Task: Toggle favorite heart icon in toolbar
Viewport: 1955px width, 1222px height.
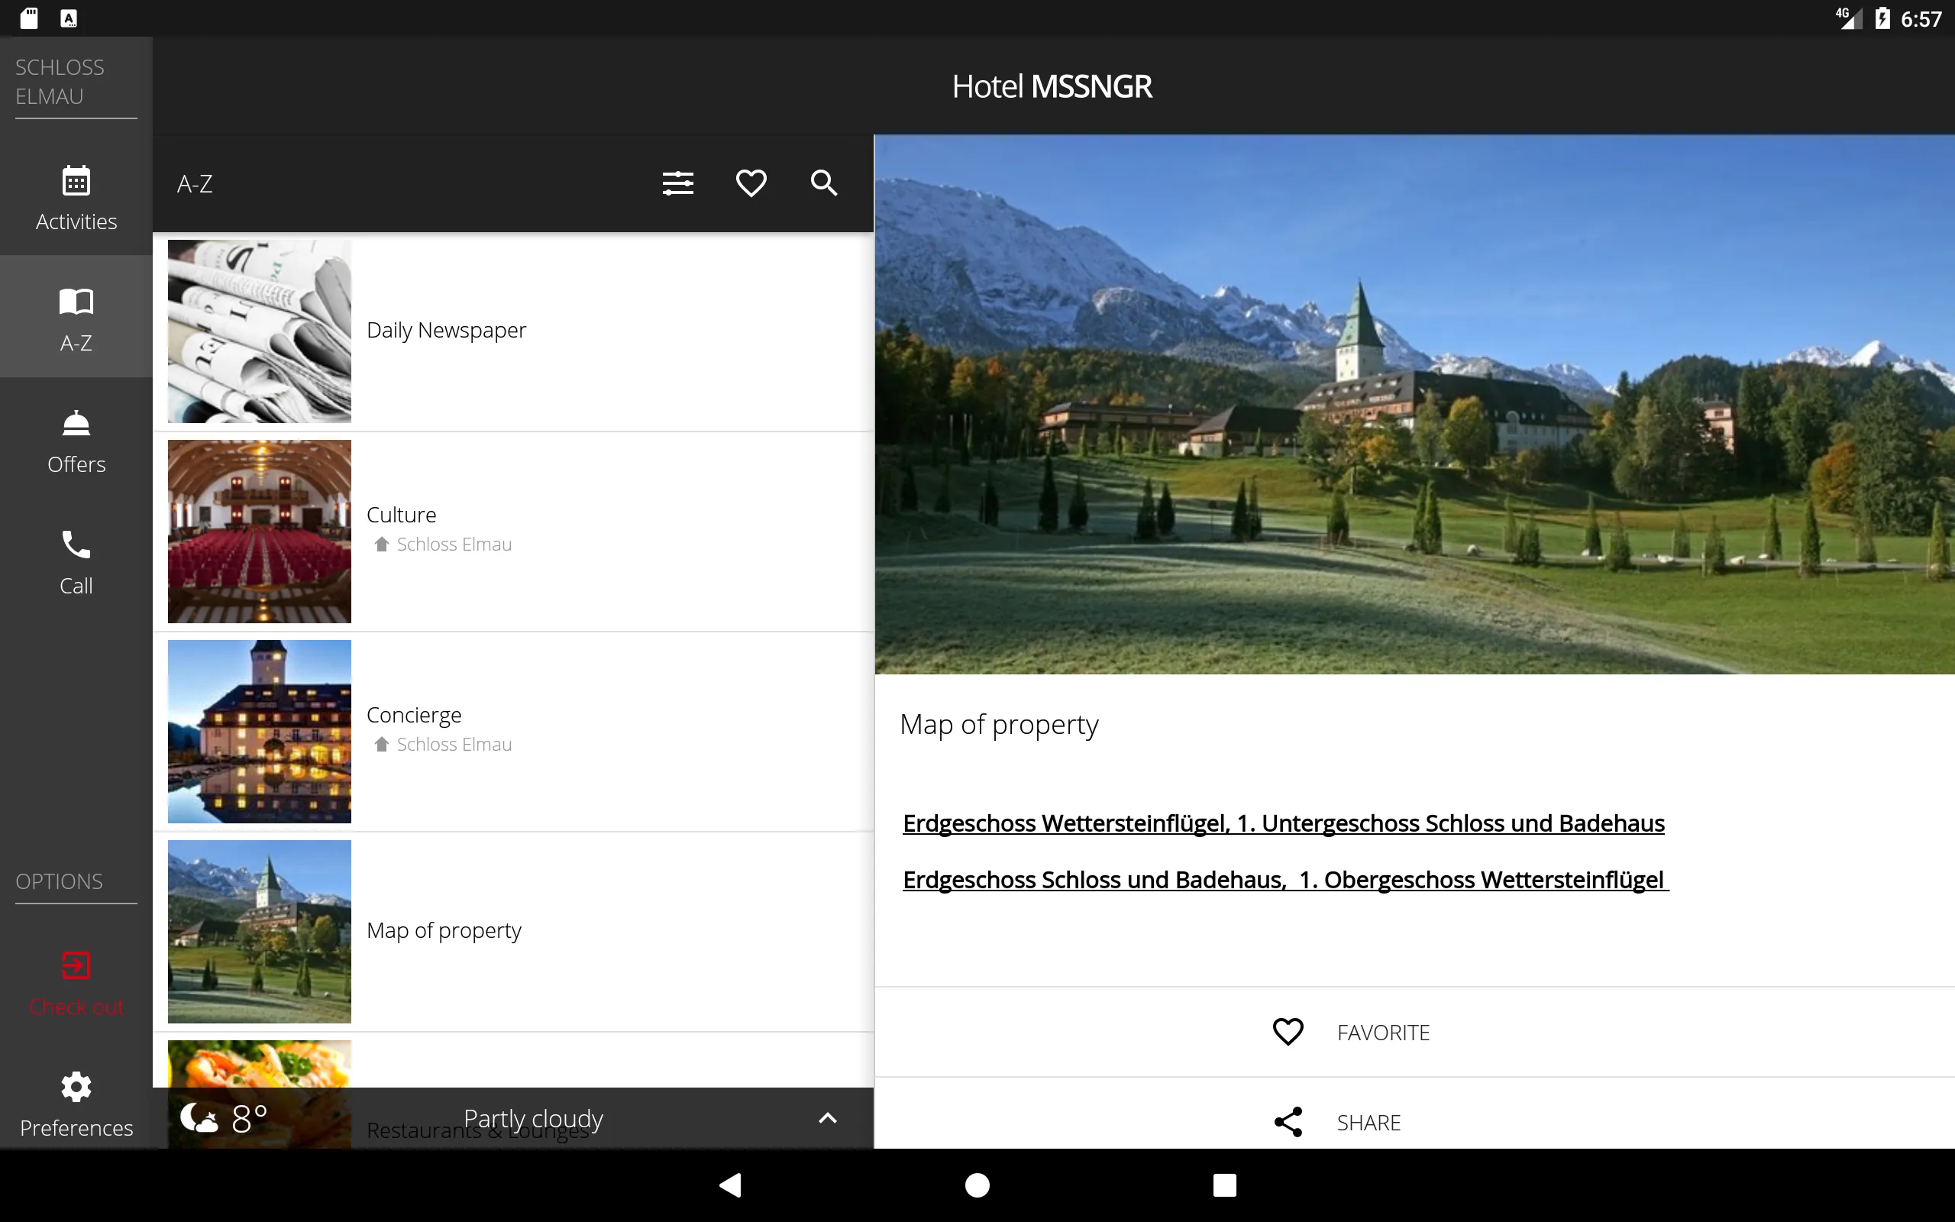Action: pos(751,182)
